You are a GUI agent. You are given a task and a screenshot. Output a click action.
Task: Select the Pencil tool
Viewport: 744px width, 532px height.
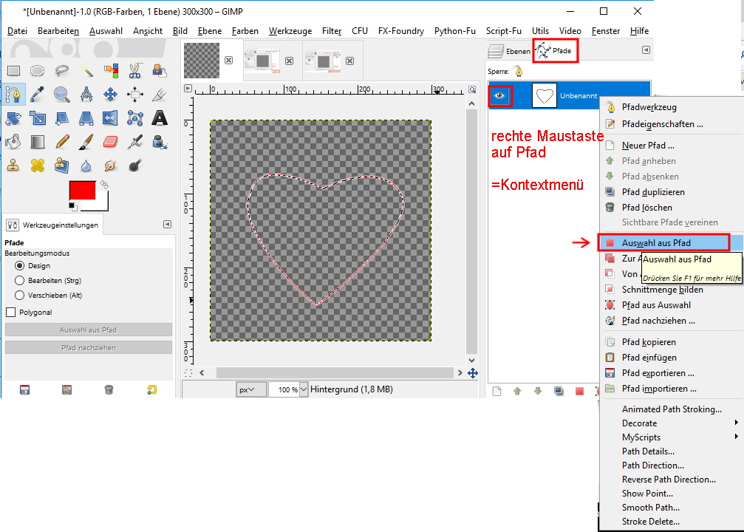(x=61, y=142)
